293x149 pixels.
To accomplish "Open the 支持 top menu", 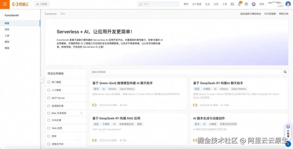I will click(216, 4).
